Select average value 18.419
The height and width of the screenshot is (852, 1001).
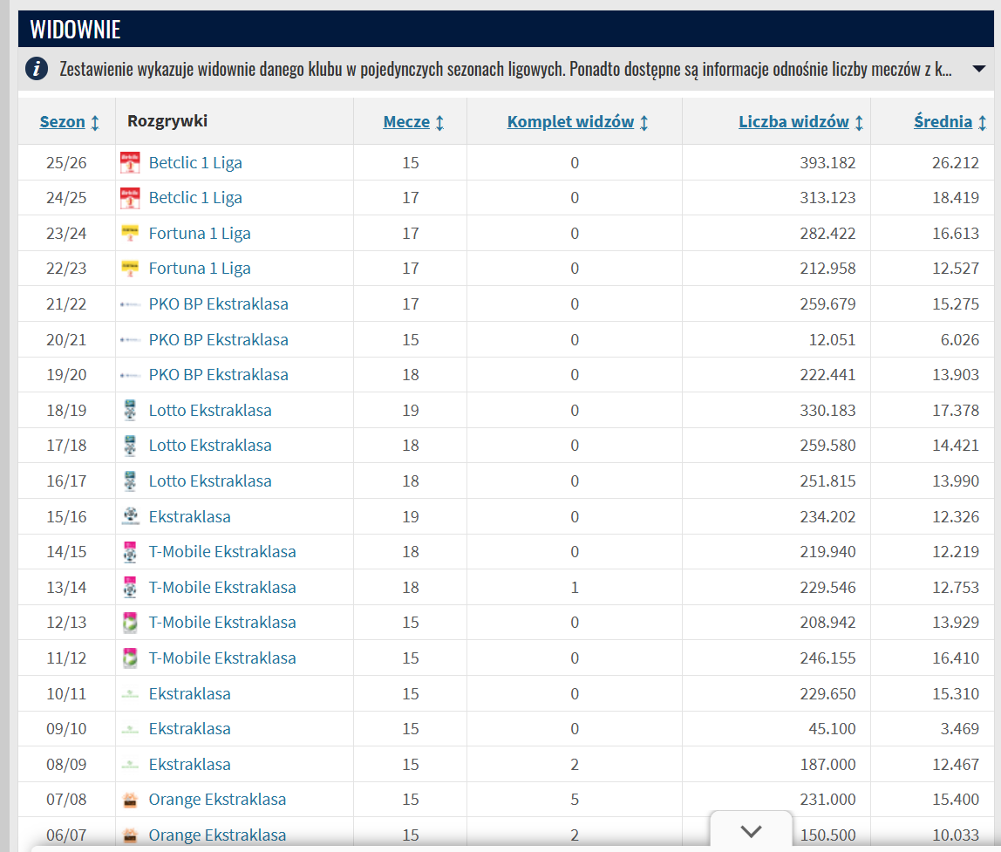click(955, 198)
